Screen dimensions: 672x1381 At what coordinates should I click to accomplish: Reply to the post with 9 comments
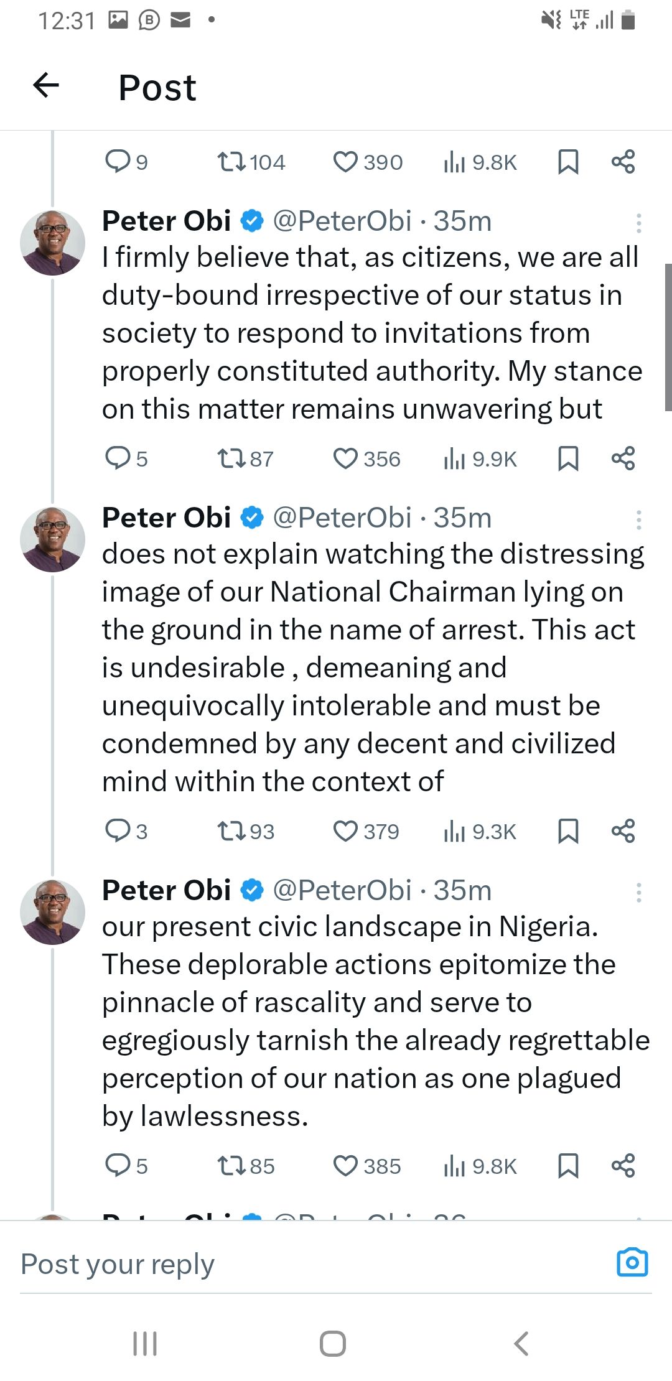[x=117, y=162]
